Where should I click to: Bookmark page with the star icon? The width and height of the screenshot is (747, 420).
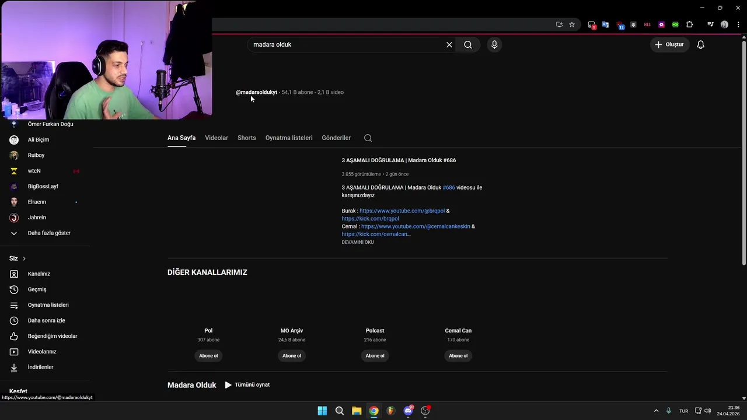coord(572,24)
